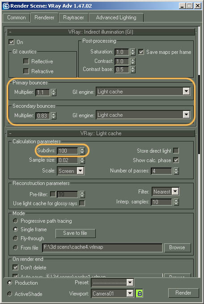
Task: Collapse the Indirect illumination (GI) rollout
Action: coord(101,32)
